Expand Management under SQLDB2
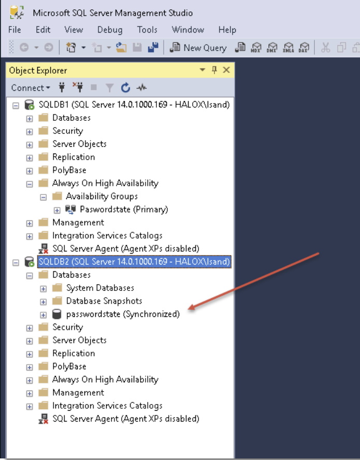 30,393
